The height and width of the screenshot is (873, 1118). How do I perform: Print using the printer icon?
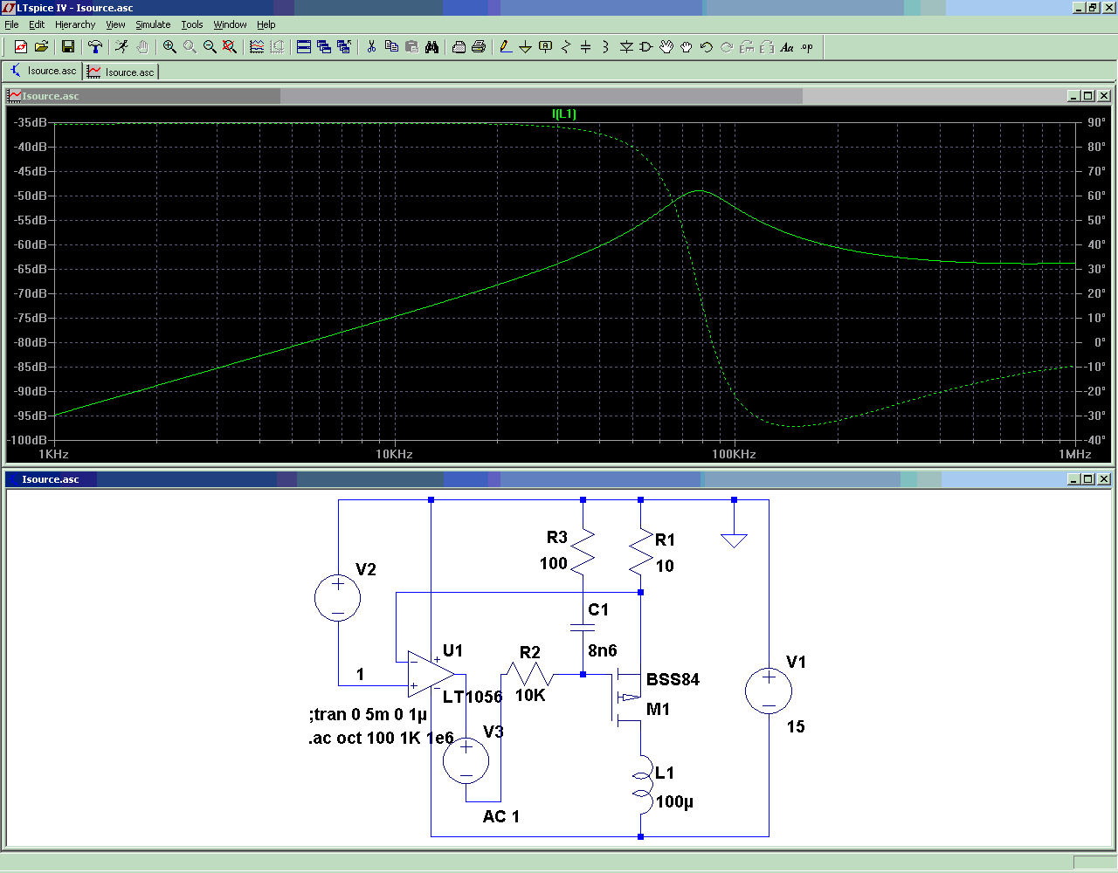[479, 47]
